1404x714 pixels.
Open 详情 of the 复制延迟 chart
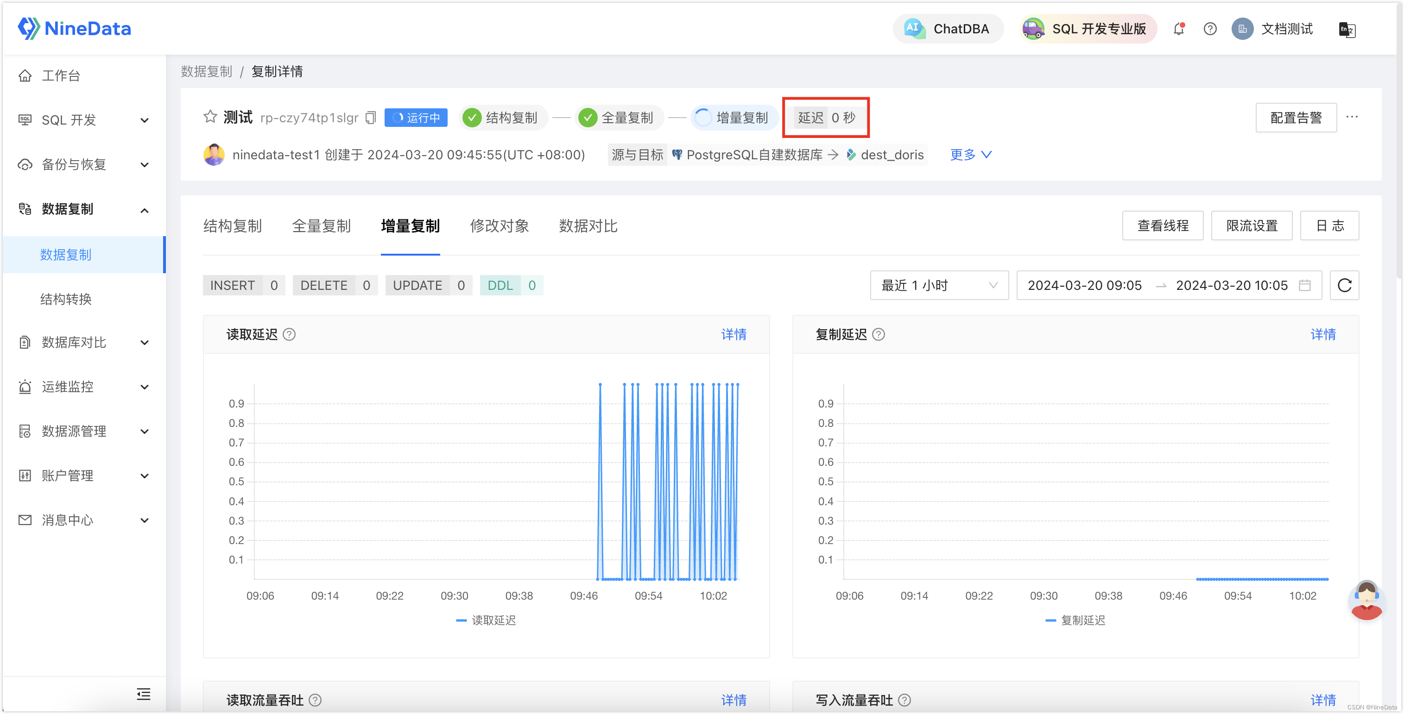click(x=1323, y=334)
